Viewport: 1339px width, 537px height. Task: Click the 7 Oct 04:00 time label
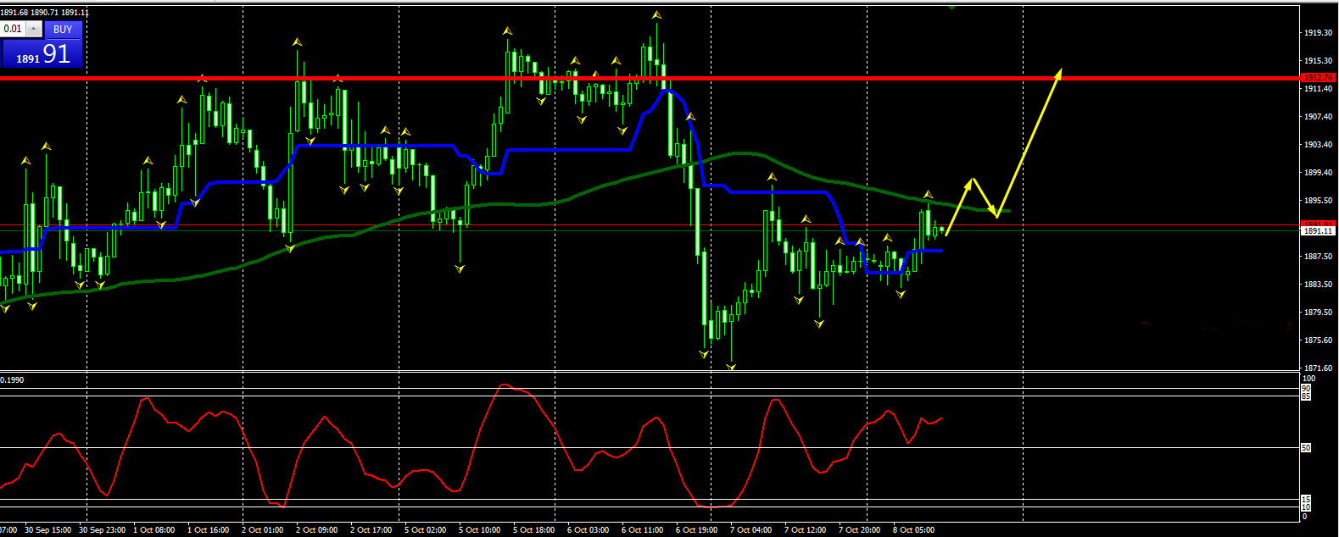tap(750, 530)
